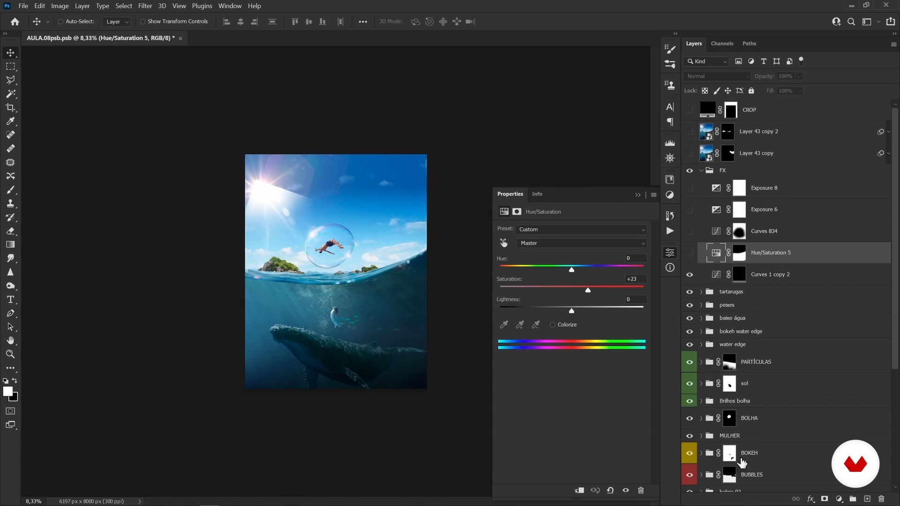900x506 pixels.
Task: Enable the Colorize checkbox
Action: pos(553,325)
